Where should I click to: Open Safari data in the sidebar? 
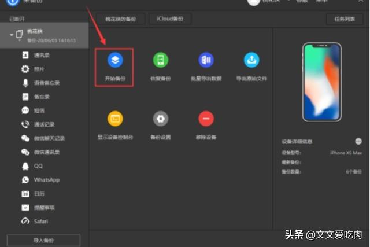click(40, 222)
